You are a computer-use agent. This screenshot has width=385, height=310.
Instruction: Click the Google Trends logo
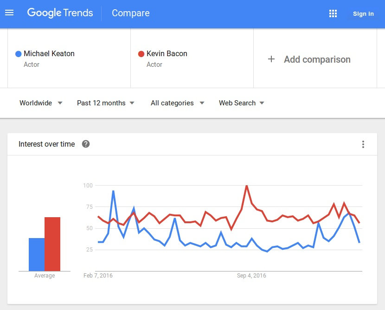60,13
